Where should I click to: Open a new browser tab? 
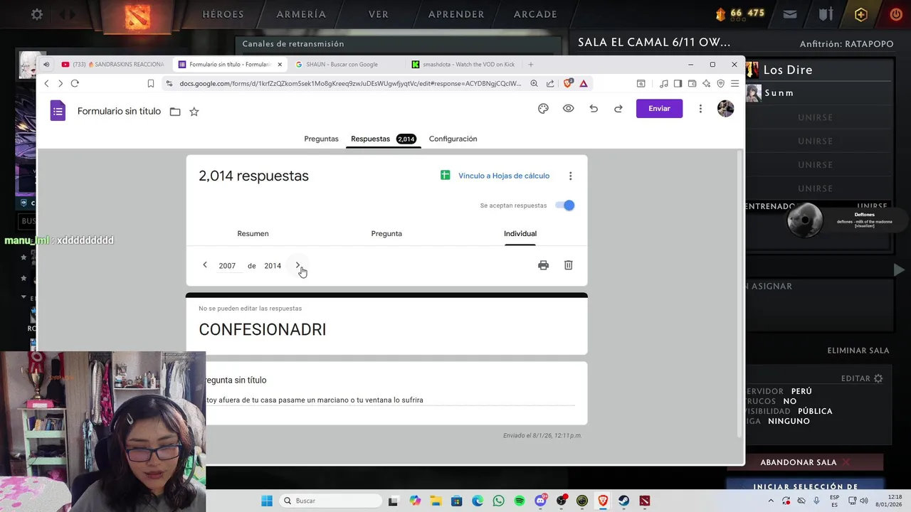click(530, 64)
